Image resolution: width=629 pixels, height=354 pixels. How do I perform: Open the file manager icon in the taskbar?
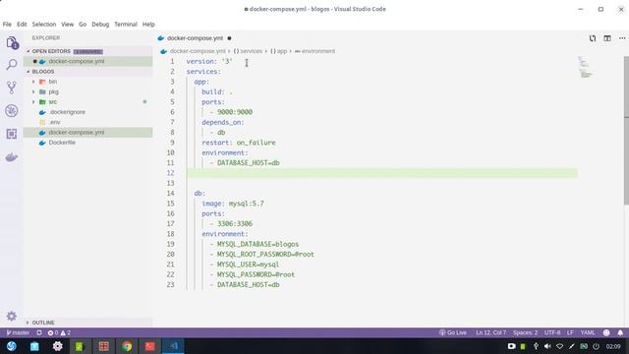click(34, 346)
